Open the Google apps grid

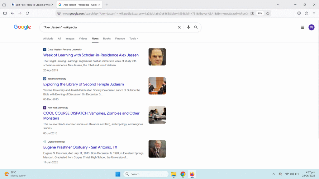click(x=302, y=27)
